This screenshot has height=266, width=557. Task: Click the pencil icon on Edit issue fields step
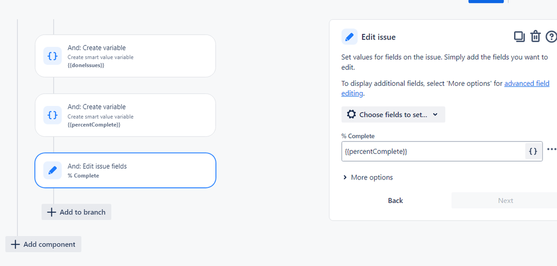[52, 171]
